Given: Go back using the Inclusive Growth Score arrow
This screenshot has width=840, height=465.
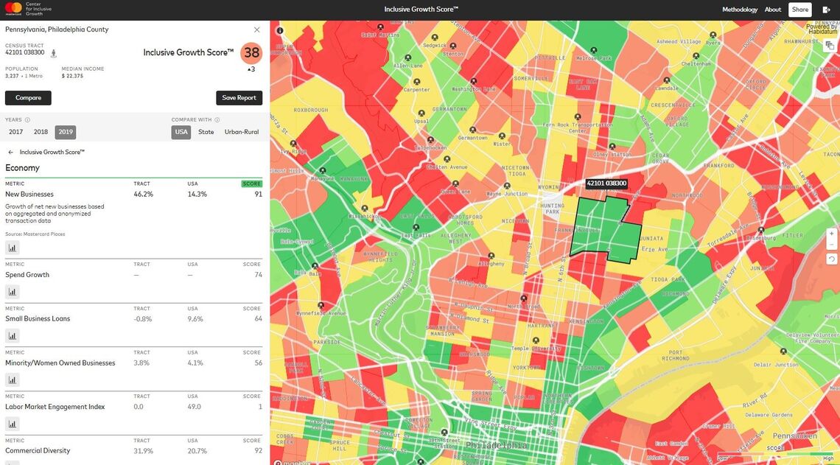Looking at the screenshot, I should point(11,152).
